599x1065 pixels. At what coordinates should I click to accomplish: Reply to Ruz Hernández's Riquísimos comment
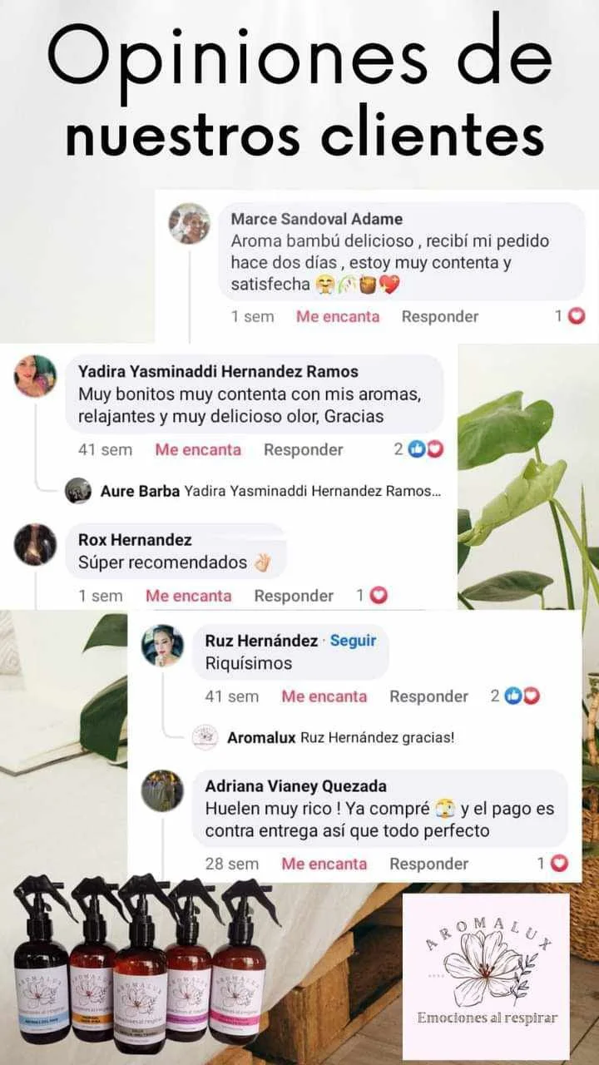pyautogui.click(x=428, y=696)
